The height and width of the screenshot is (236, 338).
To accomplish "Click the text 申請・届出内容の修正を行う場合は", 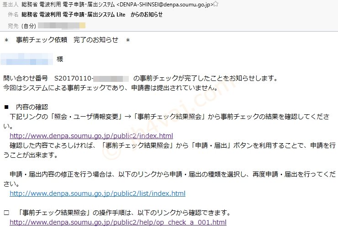I will (x=62, y=174).
